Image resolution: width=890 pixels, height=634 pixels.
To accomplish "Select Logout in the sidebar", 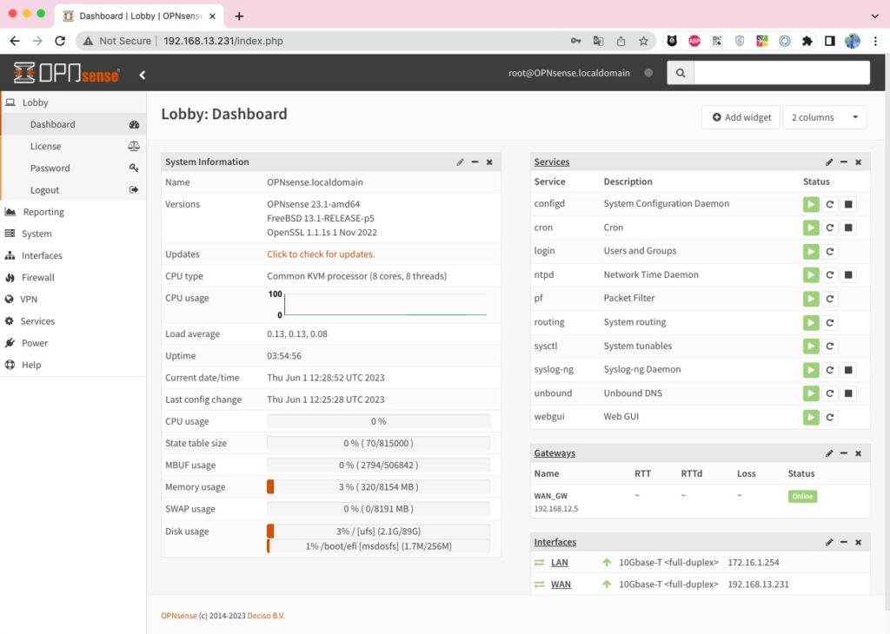I will pyautogui.click(x=73, y=190).
